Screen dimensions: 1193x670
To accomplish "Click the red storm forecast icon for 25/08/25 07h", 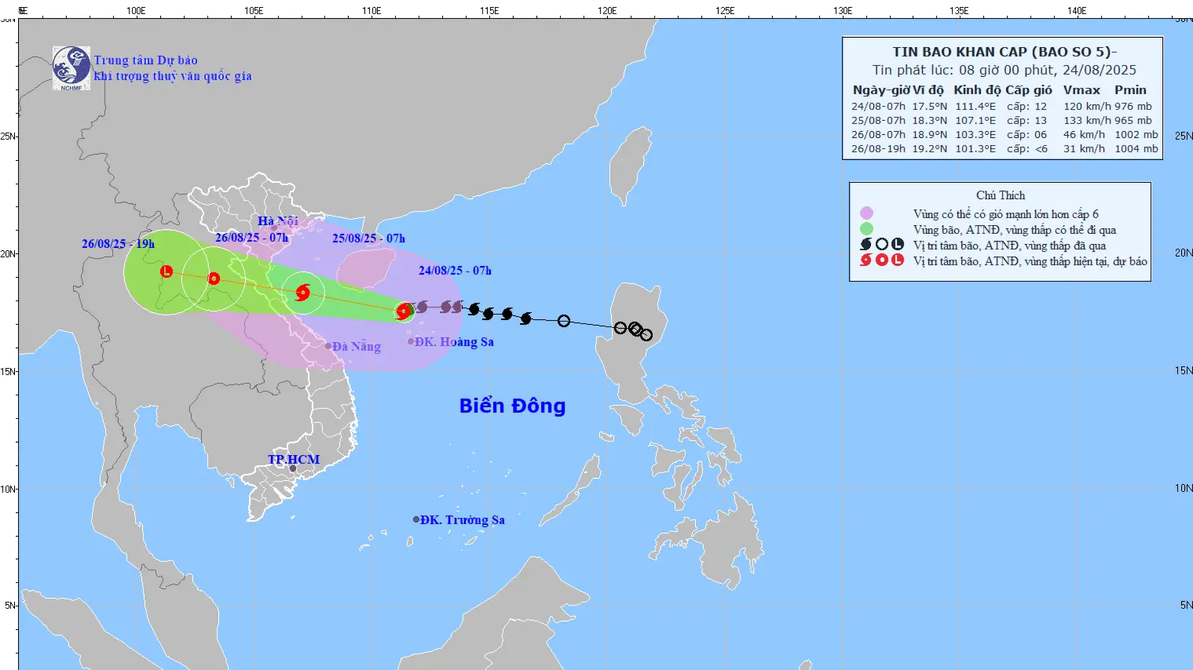I will coord(302,293).
